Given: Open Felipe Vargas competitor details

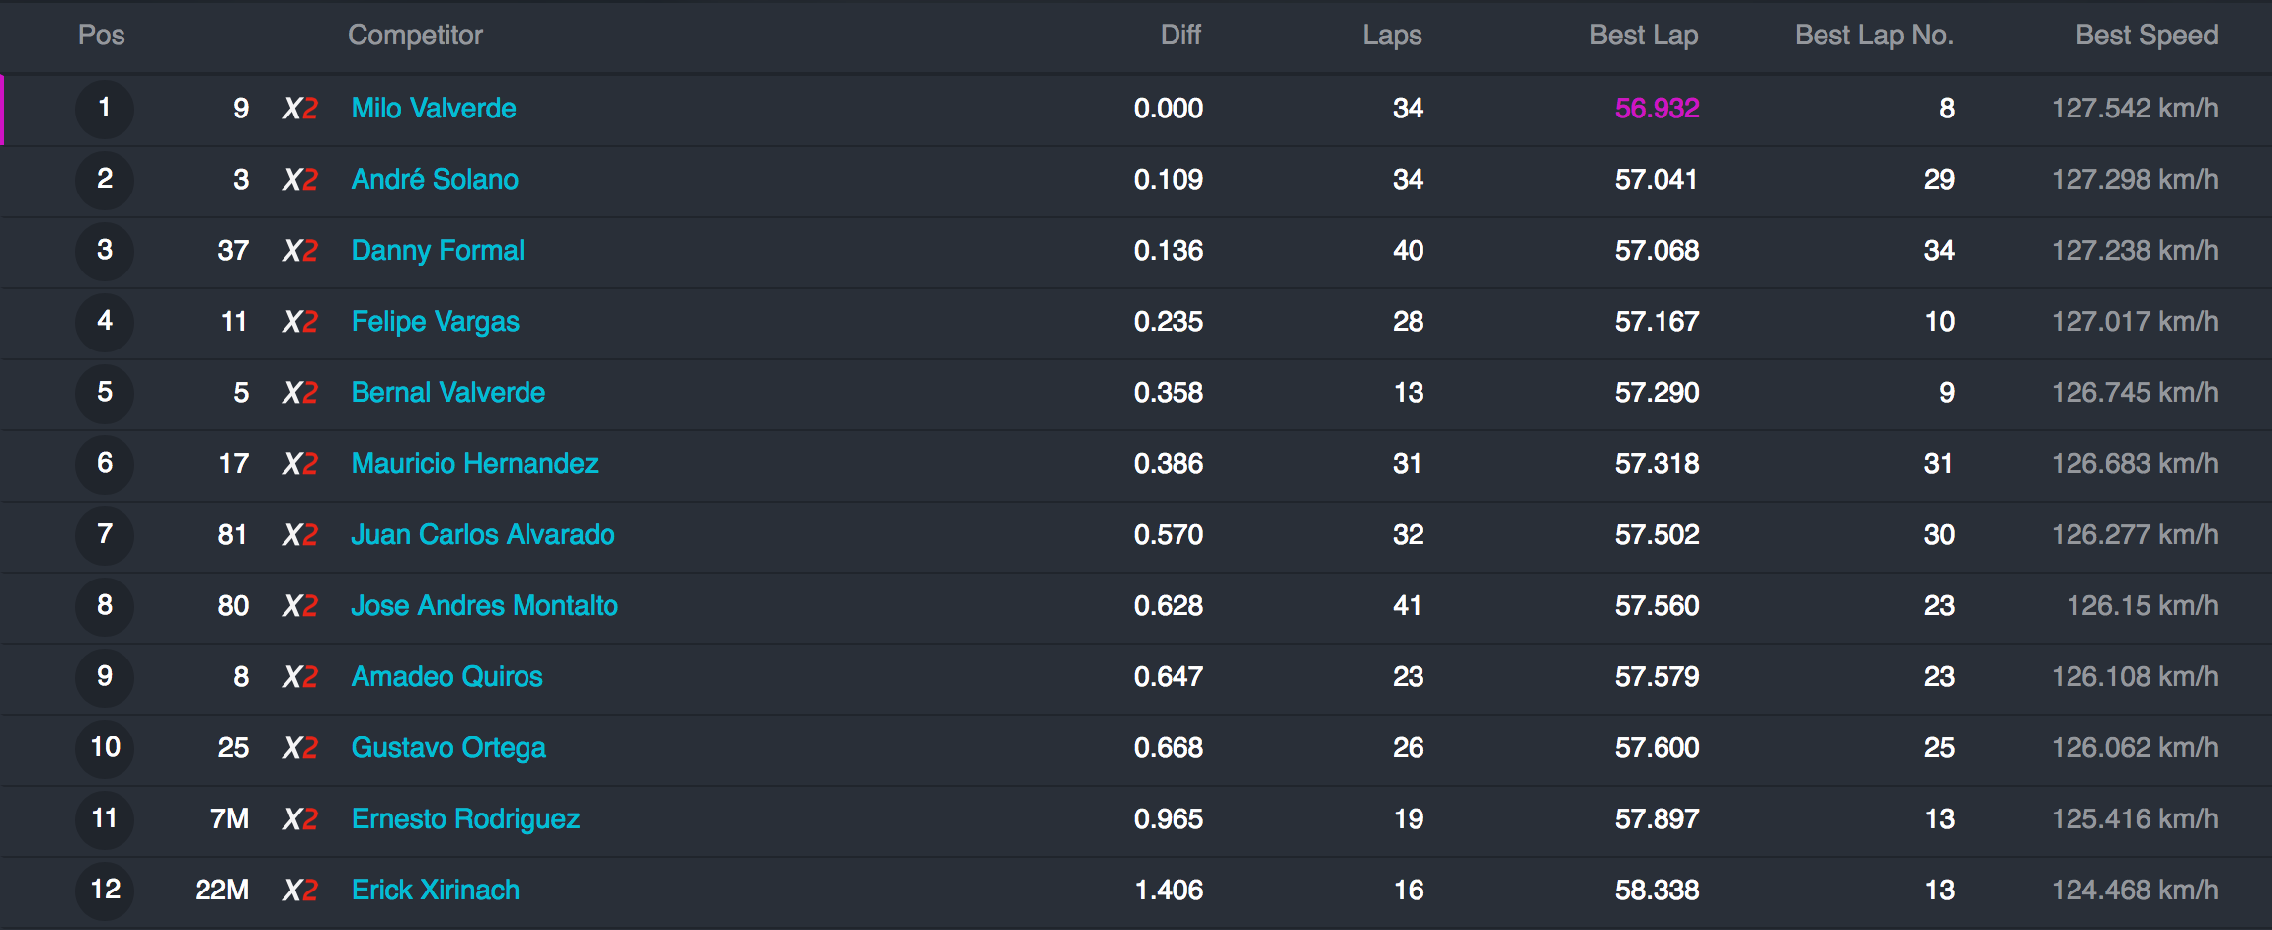Looking at the screenshot, I should (x=435, y=322).
